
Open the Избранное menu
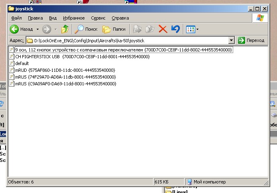74,18
